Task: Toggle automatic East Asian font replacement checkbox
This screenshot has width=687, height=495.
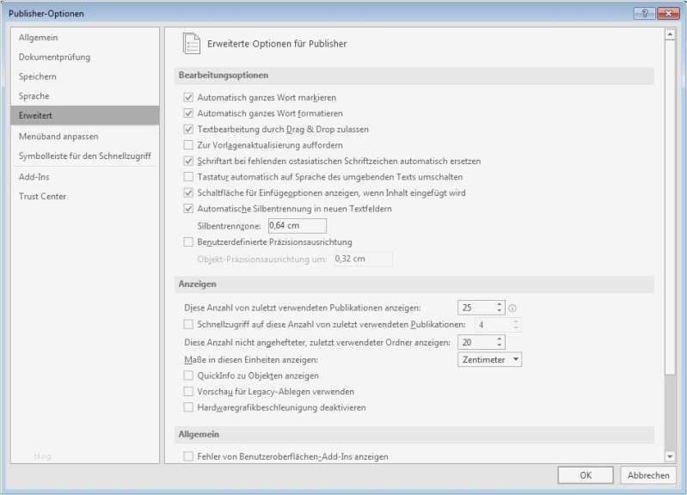Action: 188,161
